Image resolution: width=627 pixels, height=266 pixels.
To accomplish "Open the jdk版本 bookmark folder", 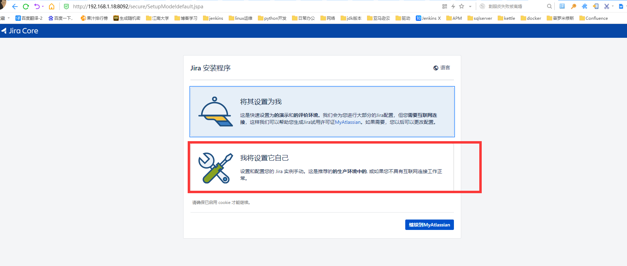I will click(x=351, y=18).
